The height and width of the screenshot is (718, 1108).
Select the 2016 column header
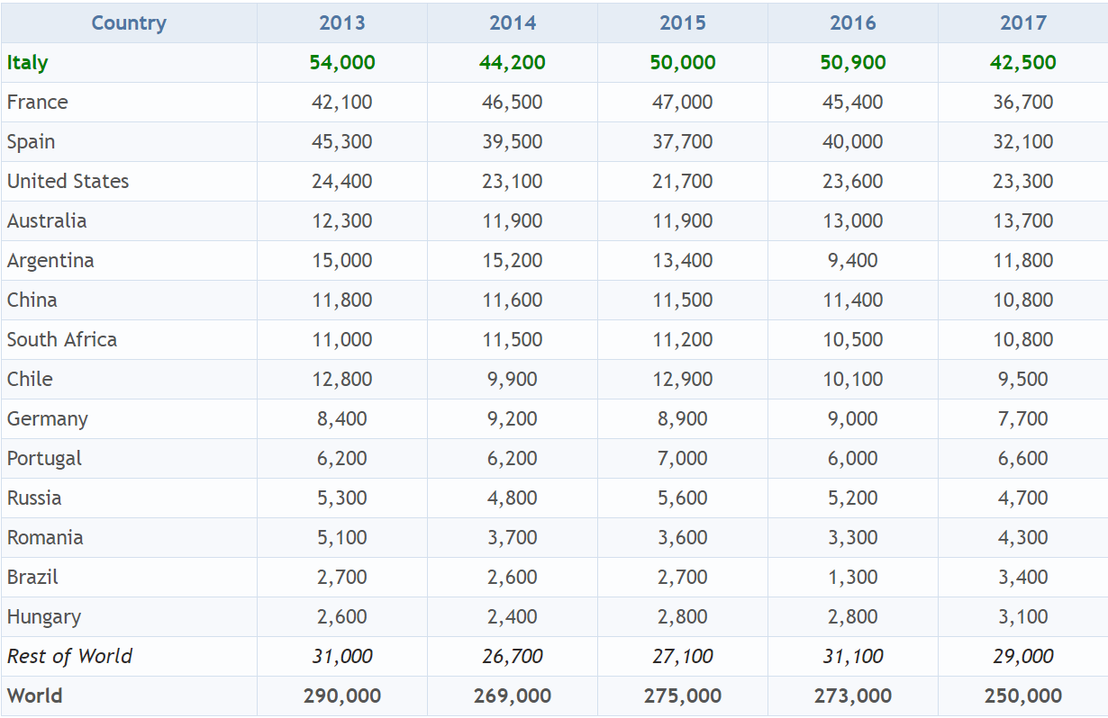coord(853,23)
